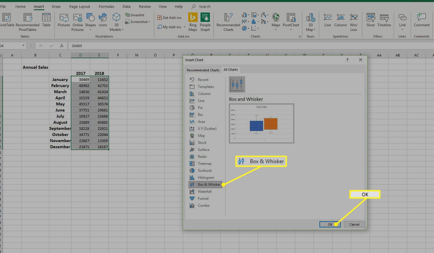Viewport: 434px width, 253px height.
Task: Open the Page Layout ribbon tab
Action: pyautogui.click(x=80, y=6)
